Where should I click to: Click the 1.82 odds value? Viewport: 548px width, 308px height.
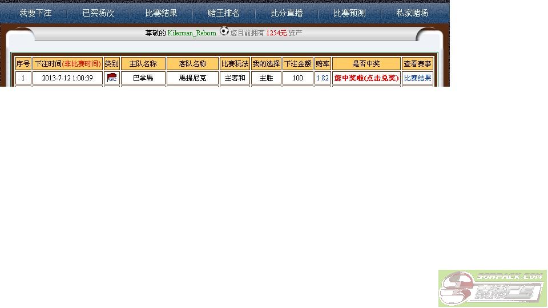(x=323, y=78)
